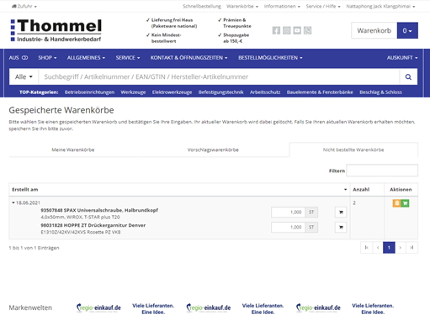
Task: Click the first regio-einkauf.de brand logo
Action: tap(98, 307)
